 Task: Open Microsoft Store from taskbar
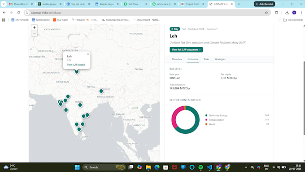[x=166, y=168]
